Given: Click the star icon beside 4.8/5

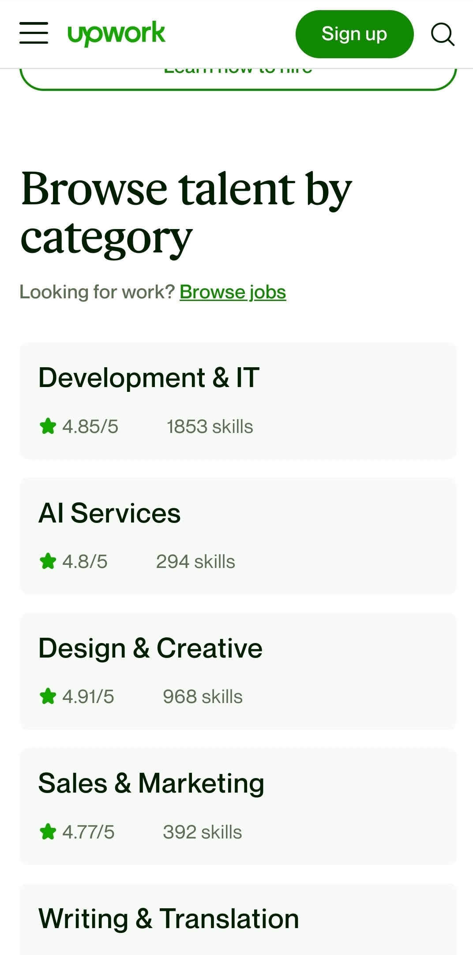Looking at the screenshot, I should 48,561.
